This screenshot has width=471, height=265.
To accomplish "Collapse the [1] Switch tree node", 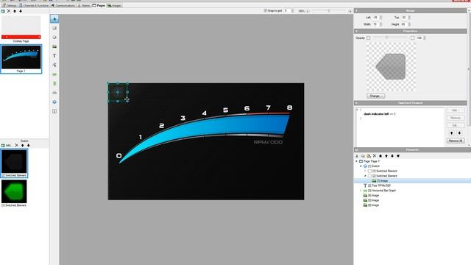I will pos(361,166).
